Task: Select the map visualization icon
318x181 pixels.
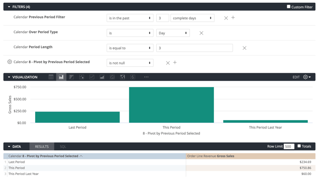Action: 122,77
